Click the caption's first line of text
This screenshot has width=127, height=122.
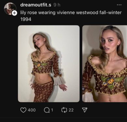point(71,13)
